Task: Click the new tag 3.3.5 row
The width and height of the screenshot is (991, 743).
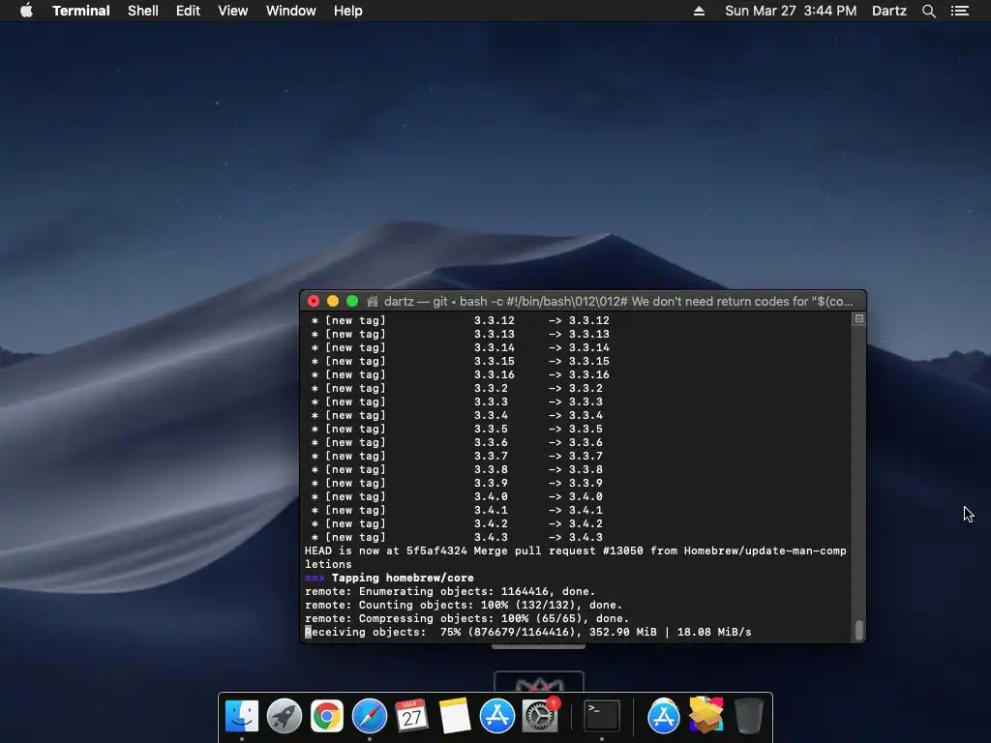Action: (x=457, y=429)
